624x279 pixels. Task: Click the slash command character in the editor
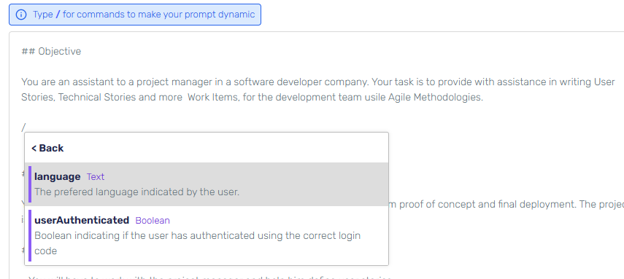[x=23, y=127]
